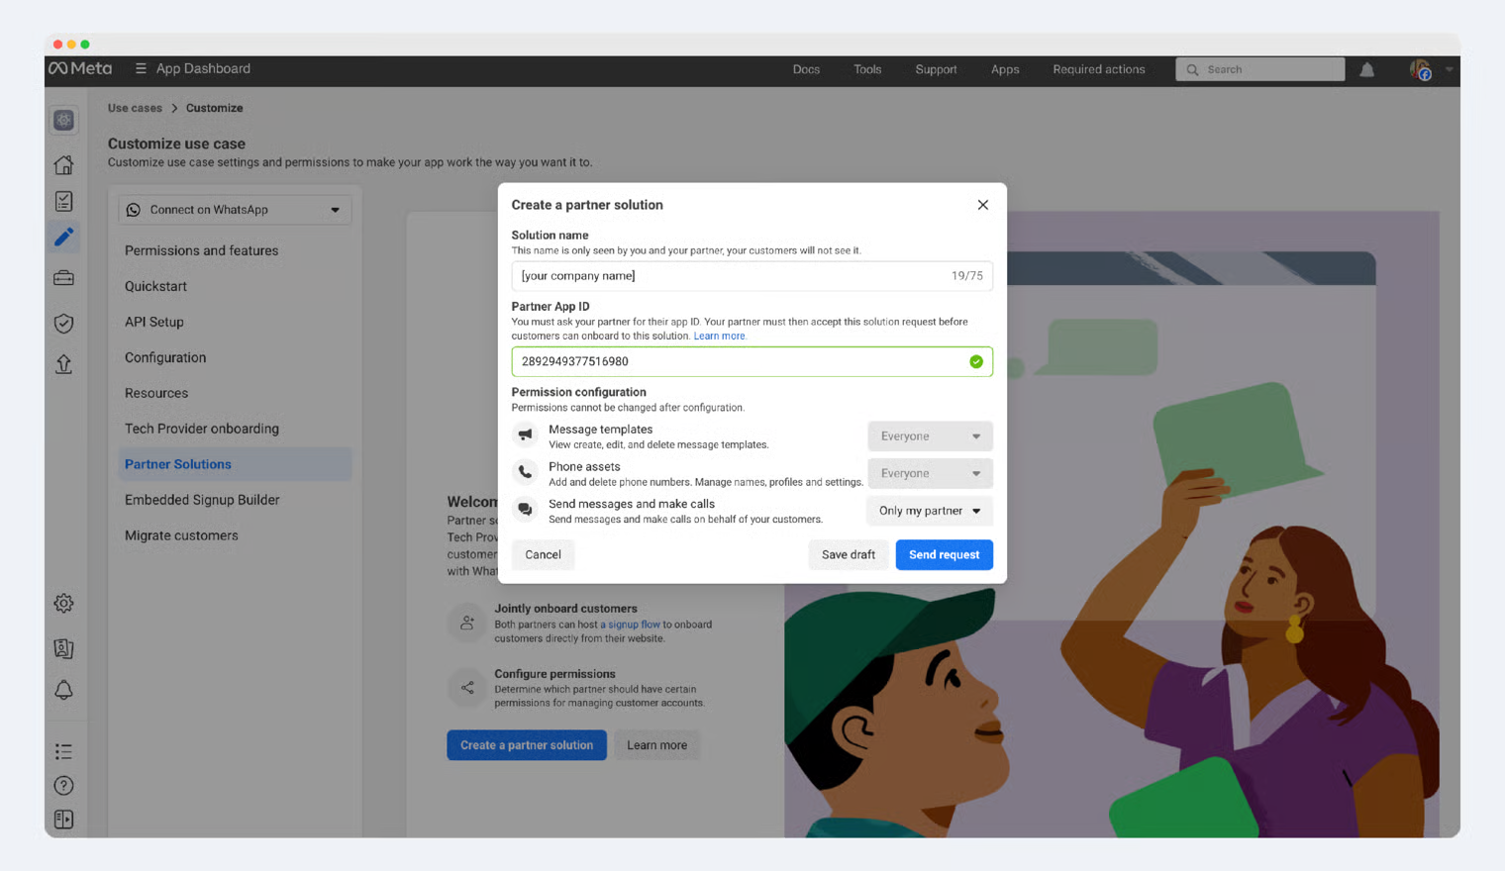Click Learn more link under Partner App ID
Viewport: 1505px width, 871px height.
tap(719, 337)
